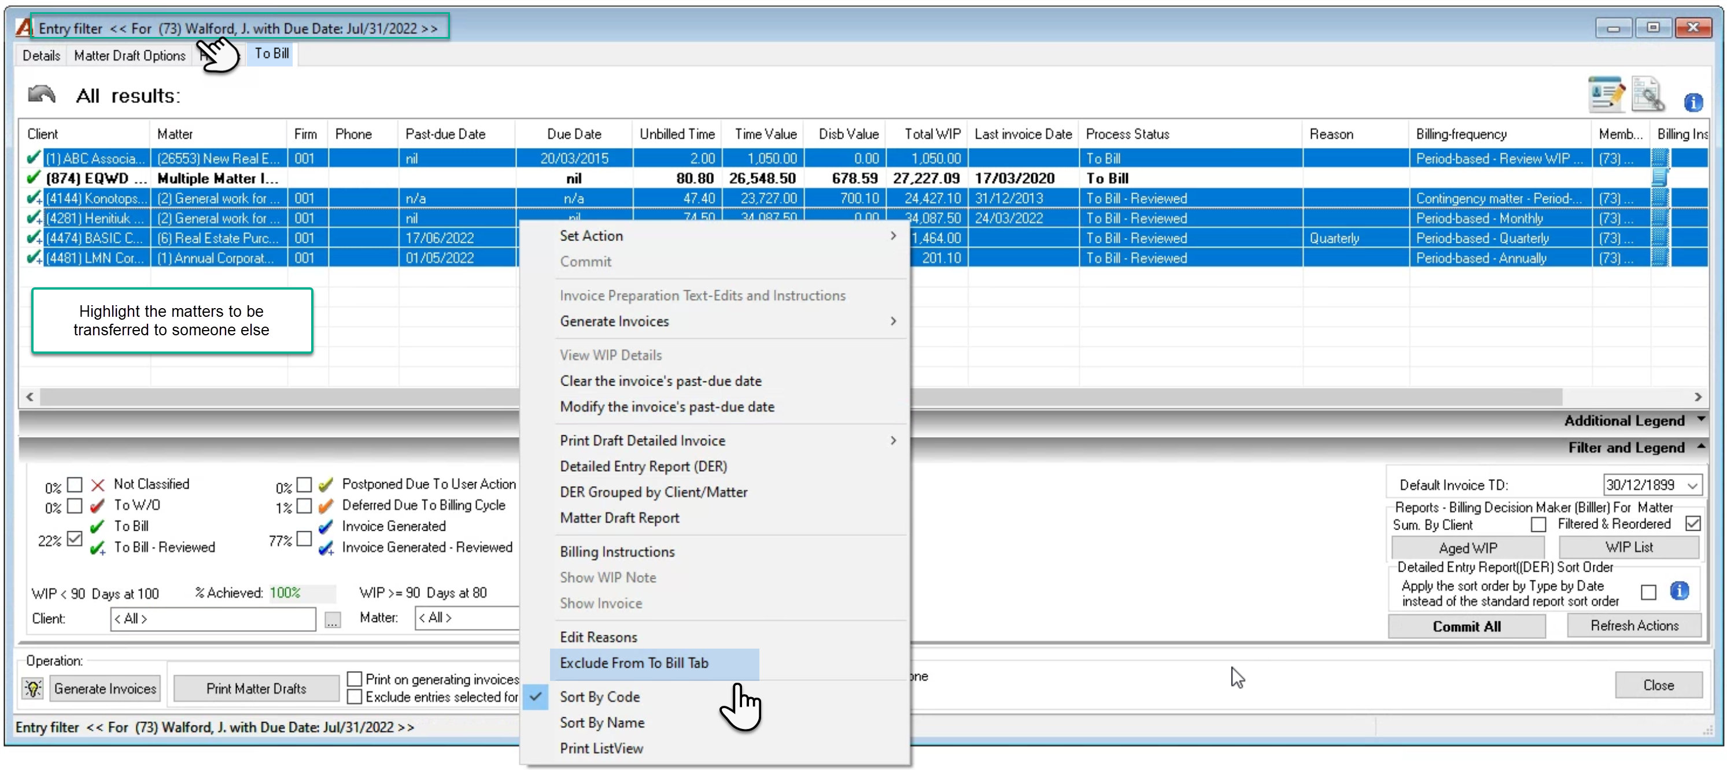Click the lightbulb icon beside Generate Invoices
1727x770 pixels.
click(x=33, y=688)
